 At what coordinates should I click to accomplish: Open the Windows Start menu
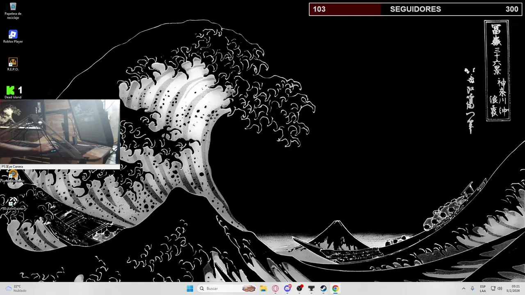190,288
